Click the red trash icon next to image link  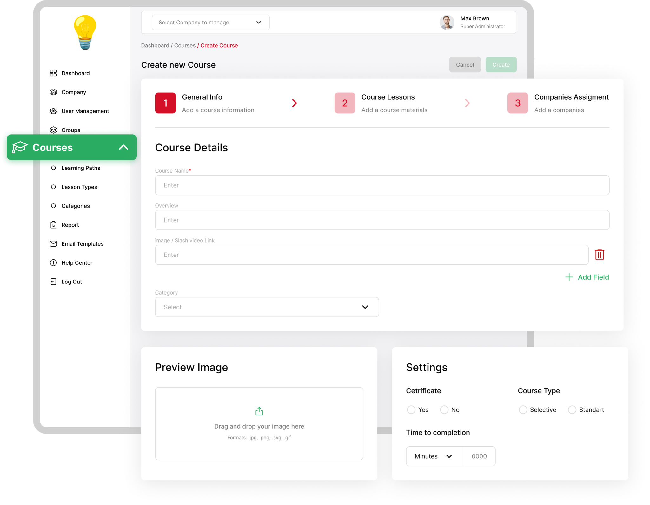pos(600,255)
